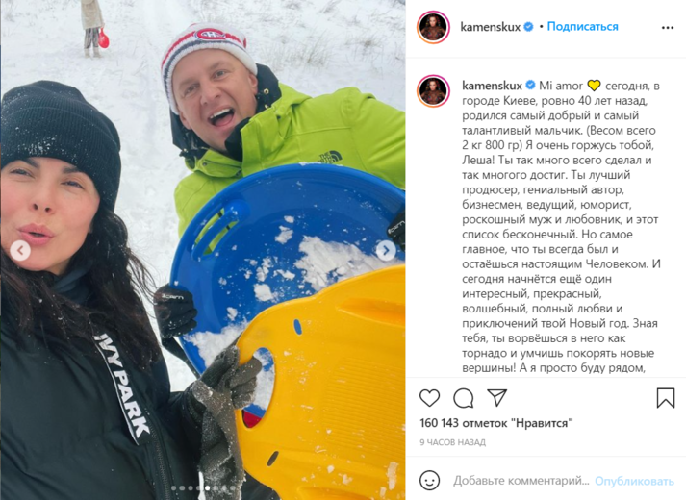Open kamenskux username in the caption

point(492,86)
